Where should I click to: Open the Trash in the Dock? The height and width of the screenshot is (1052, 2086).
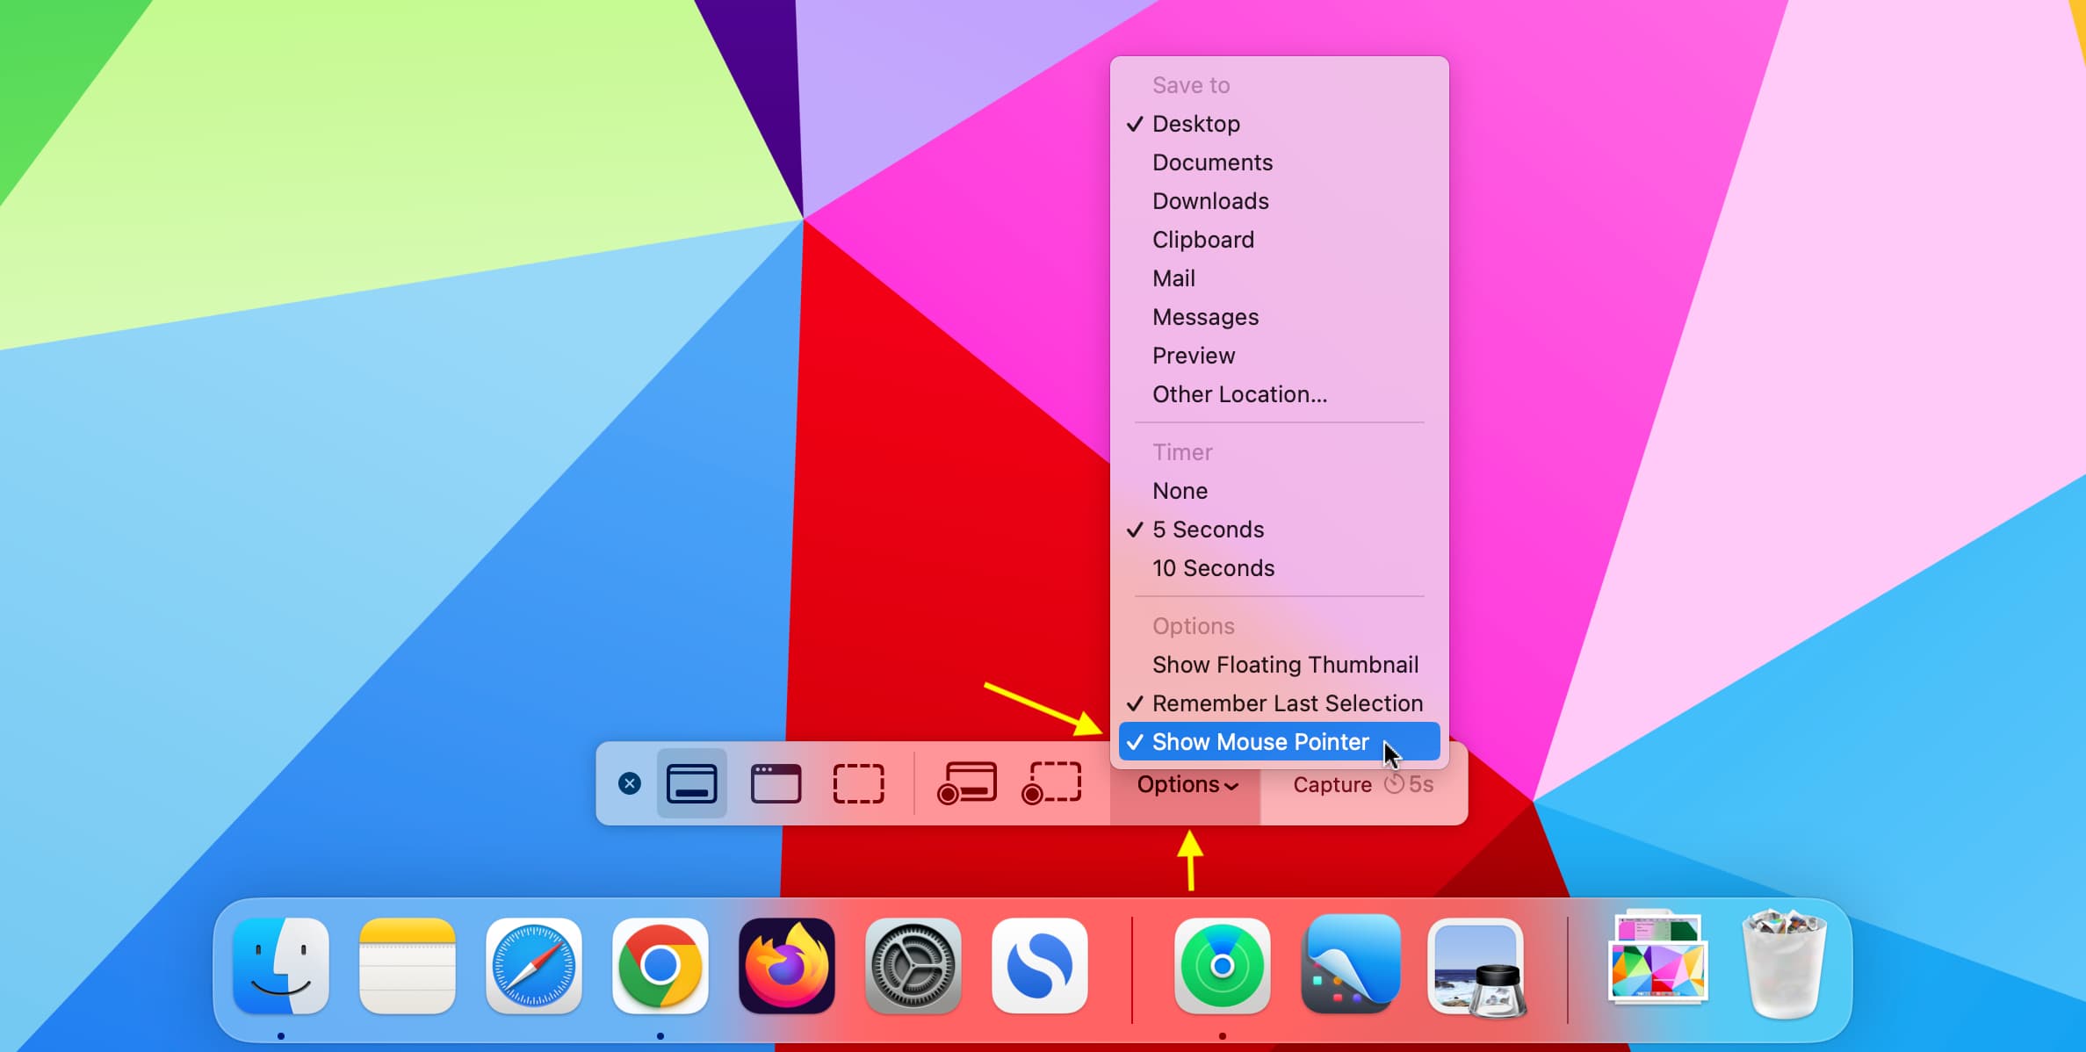(1784, 964)
